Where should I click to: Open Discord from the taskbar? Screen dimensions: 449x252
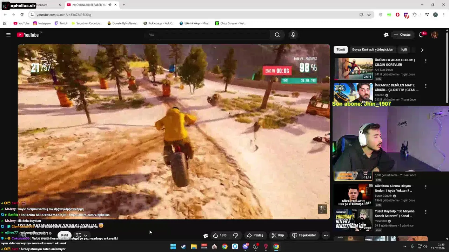pyautogui.click(x=245, y=246)
